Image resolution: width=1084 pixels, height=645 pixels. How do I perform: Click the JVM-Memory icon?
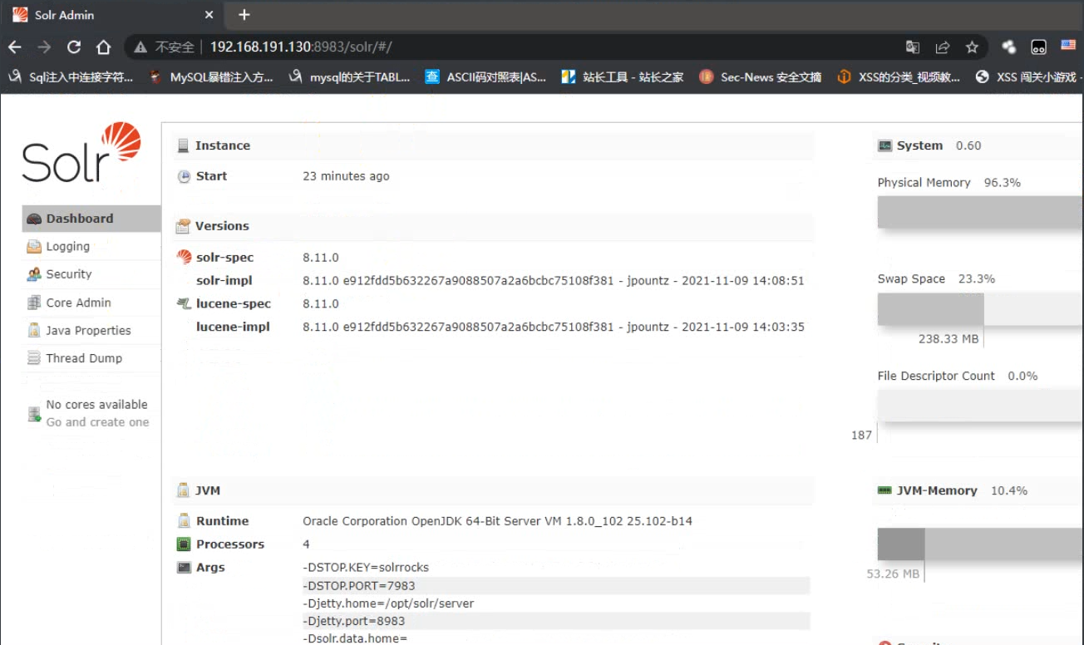coord(884,490)
